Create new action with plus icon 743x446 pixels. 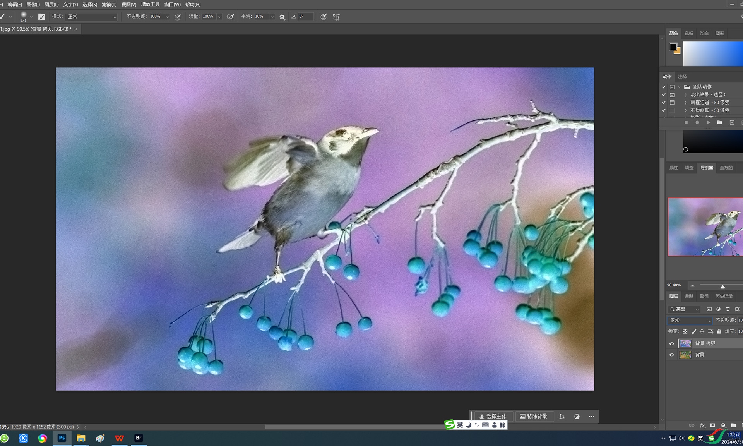click(732, 122)
